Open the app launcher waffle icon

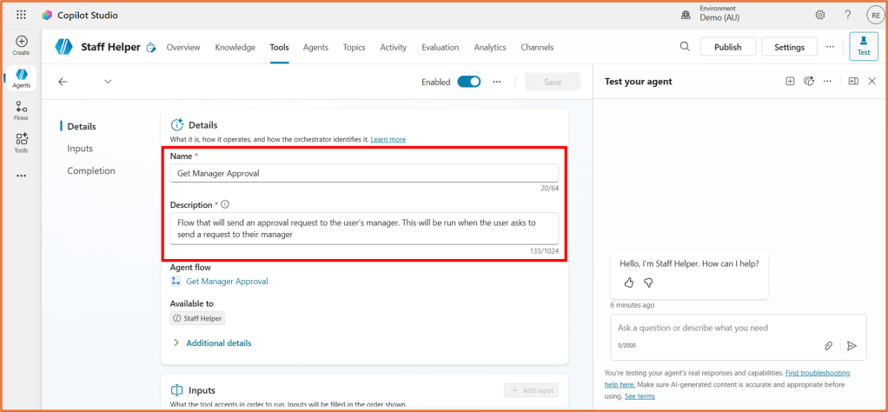point(21,16)
